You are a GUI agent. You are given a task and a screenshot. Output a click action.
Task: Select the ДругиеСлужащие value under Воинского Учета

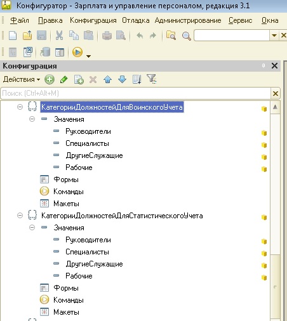(94, 155)
